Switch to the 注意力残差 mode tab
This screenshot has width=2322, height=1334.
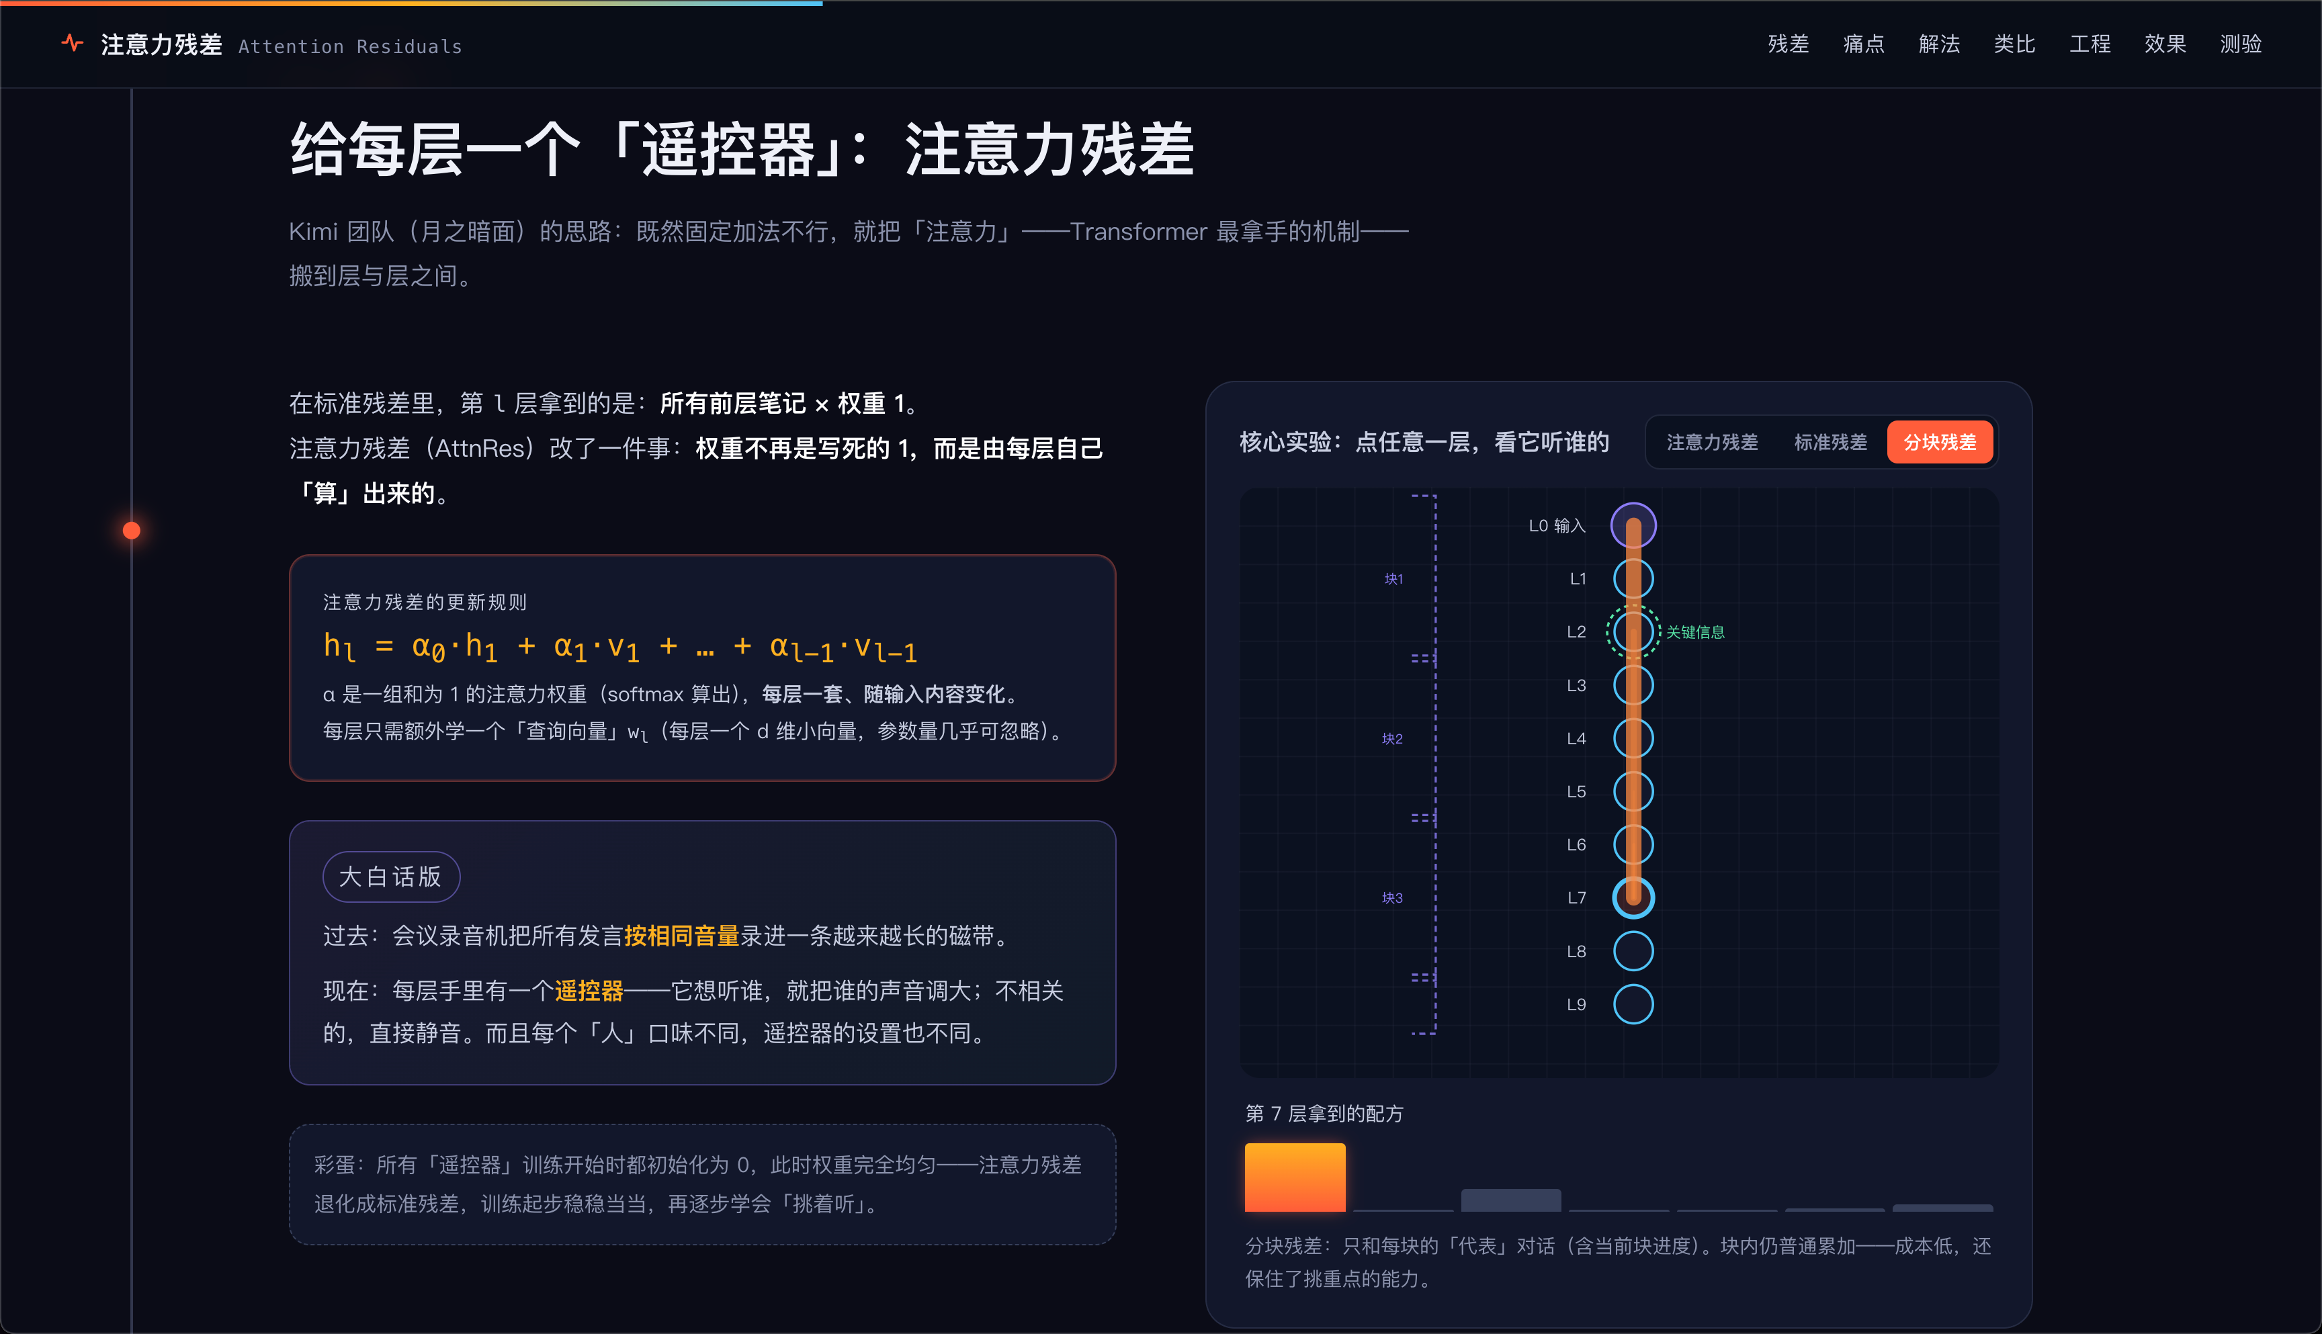[x=1712, y=443]
